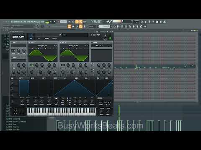Screen dimensions: 201x150
Task: Open the mixer view icon
Action: 126,26
